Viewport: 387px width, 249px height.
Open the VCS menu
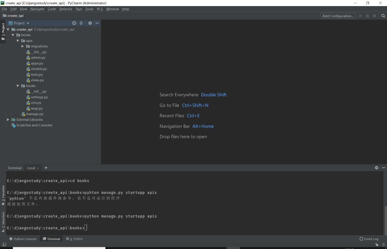100,9
